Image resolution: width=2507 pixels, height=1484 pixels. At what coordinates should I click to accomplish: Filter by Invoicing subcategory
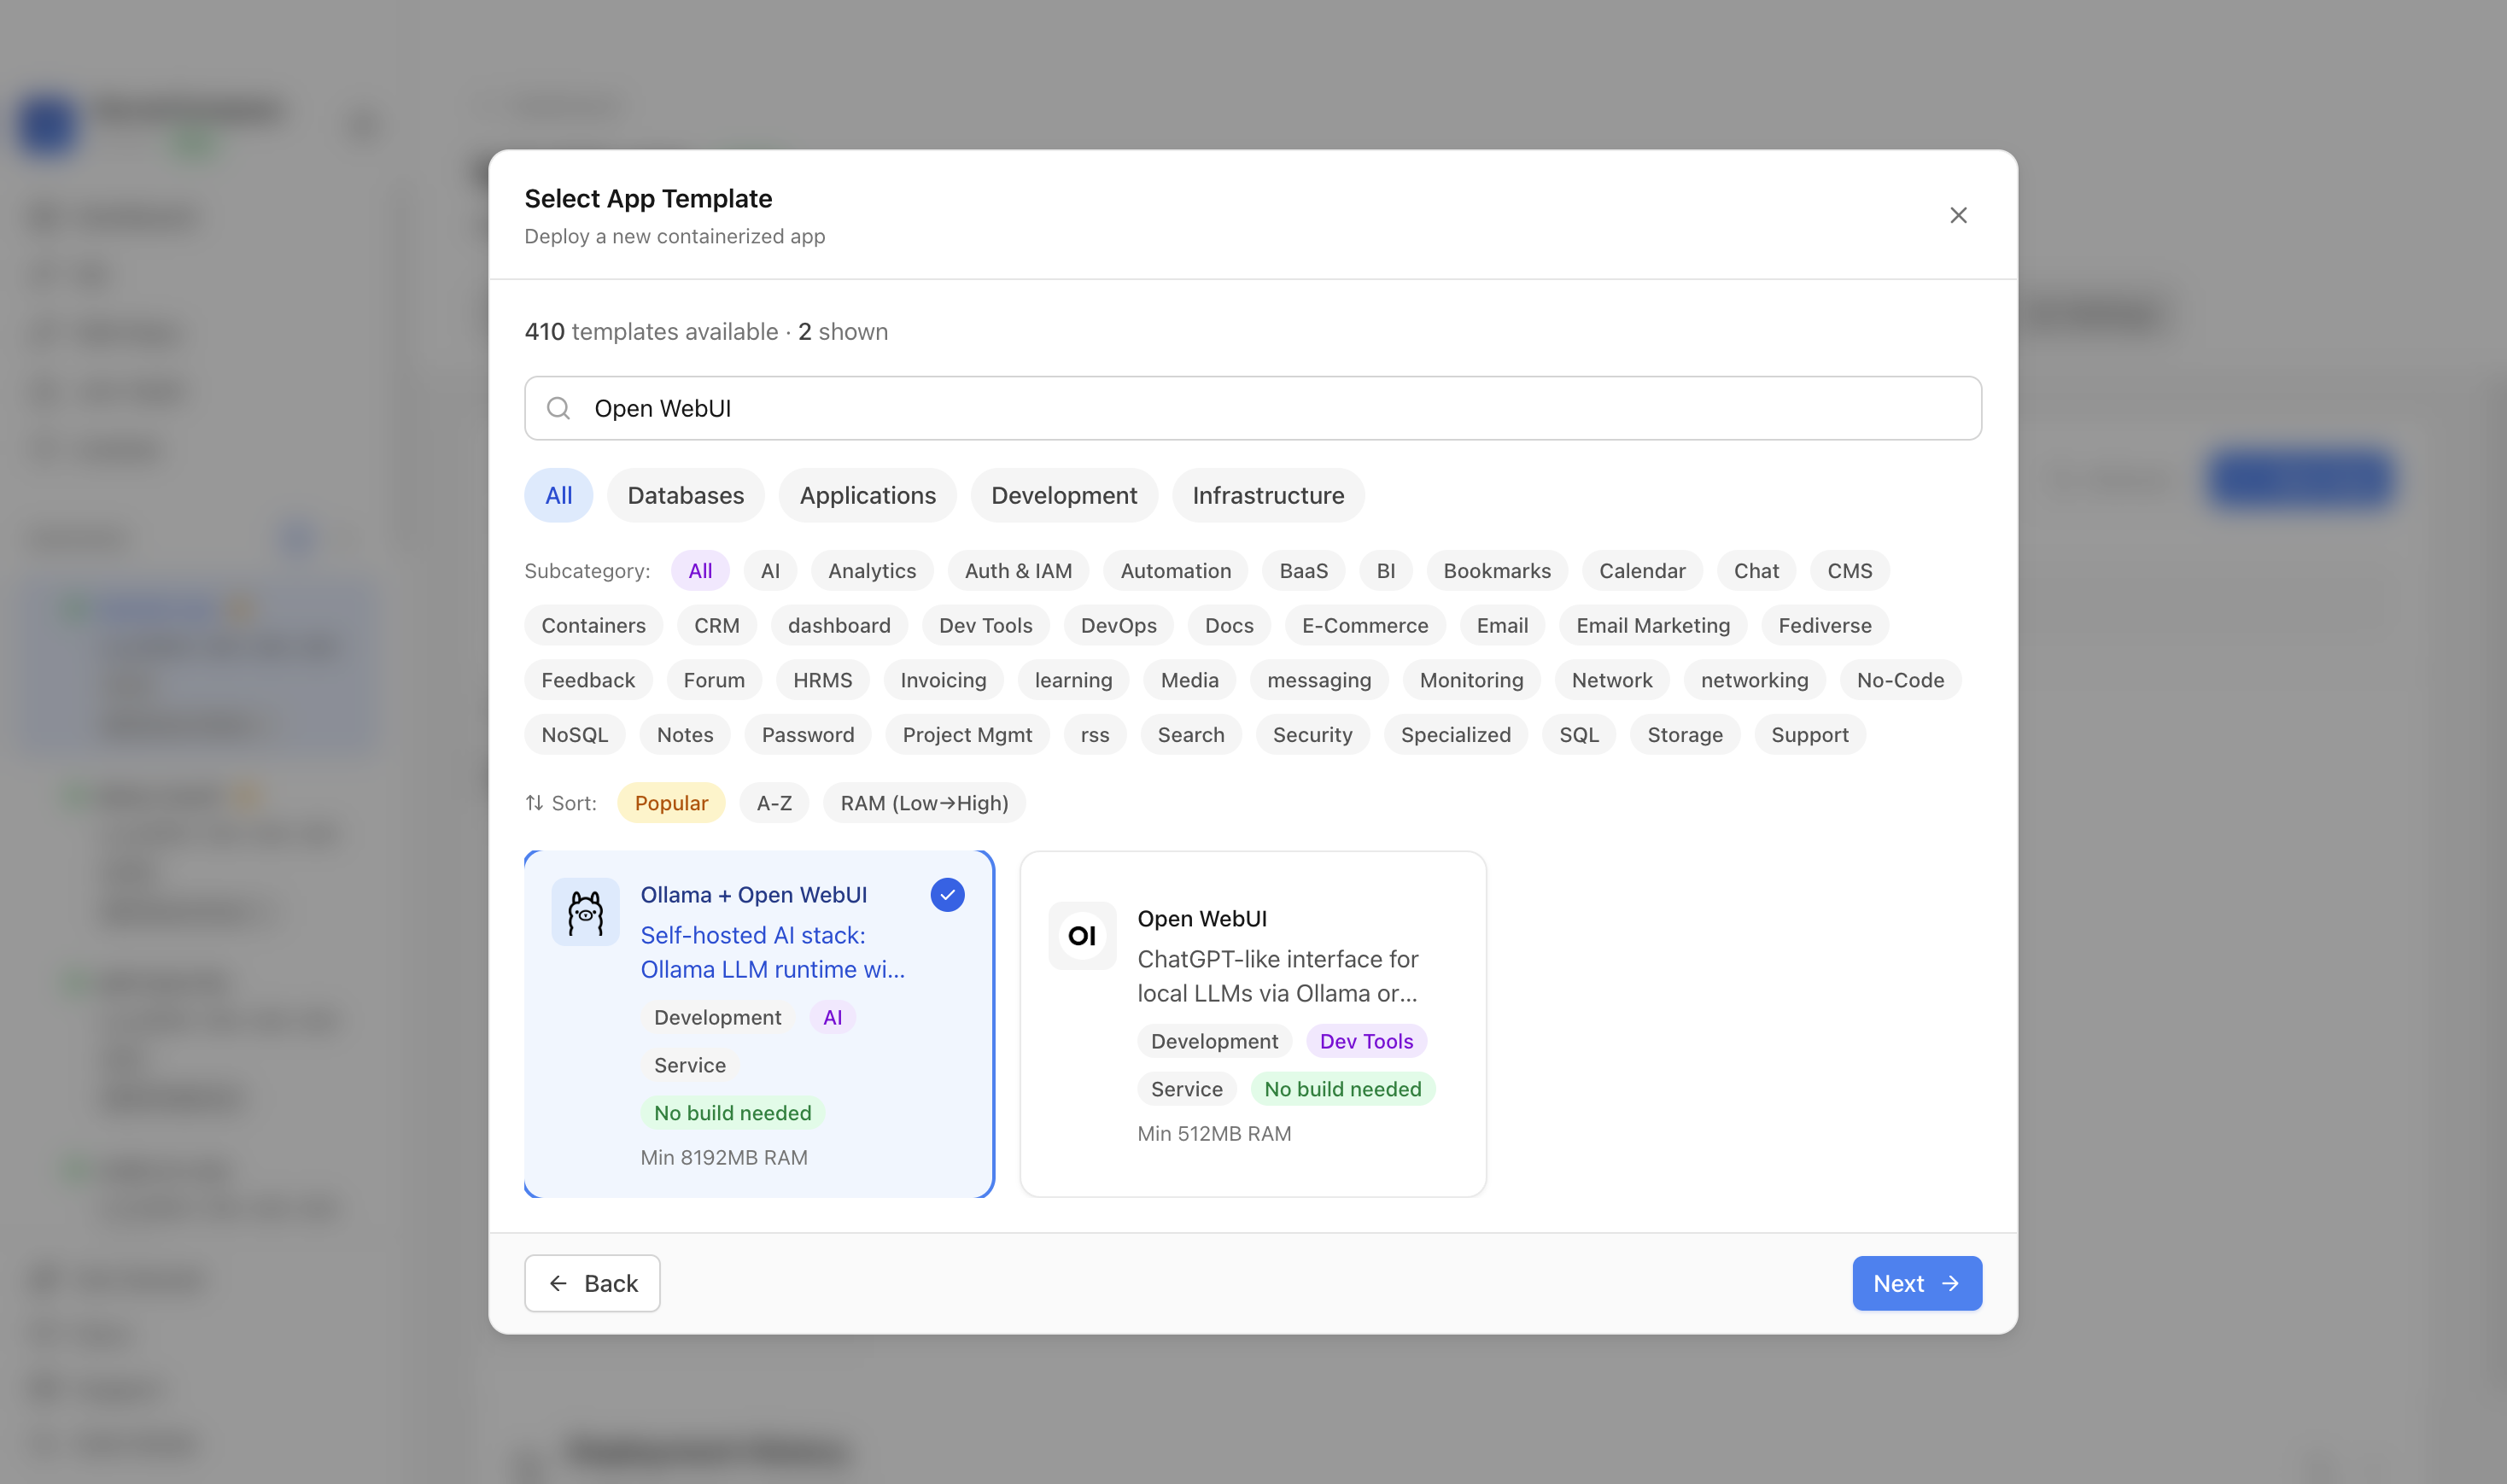943,680
